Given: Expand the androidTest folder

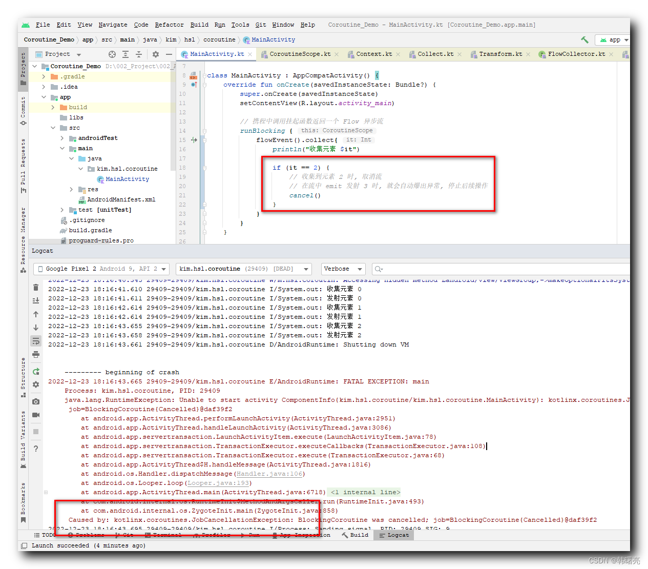Looking at the screenshot, I should click(62, 138).
